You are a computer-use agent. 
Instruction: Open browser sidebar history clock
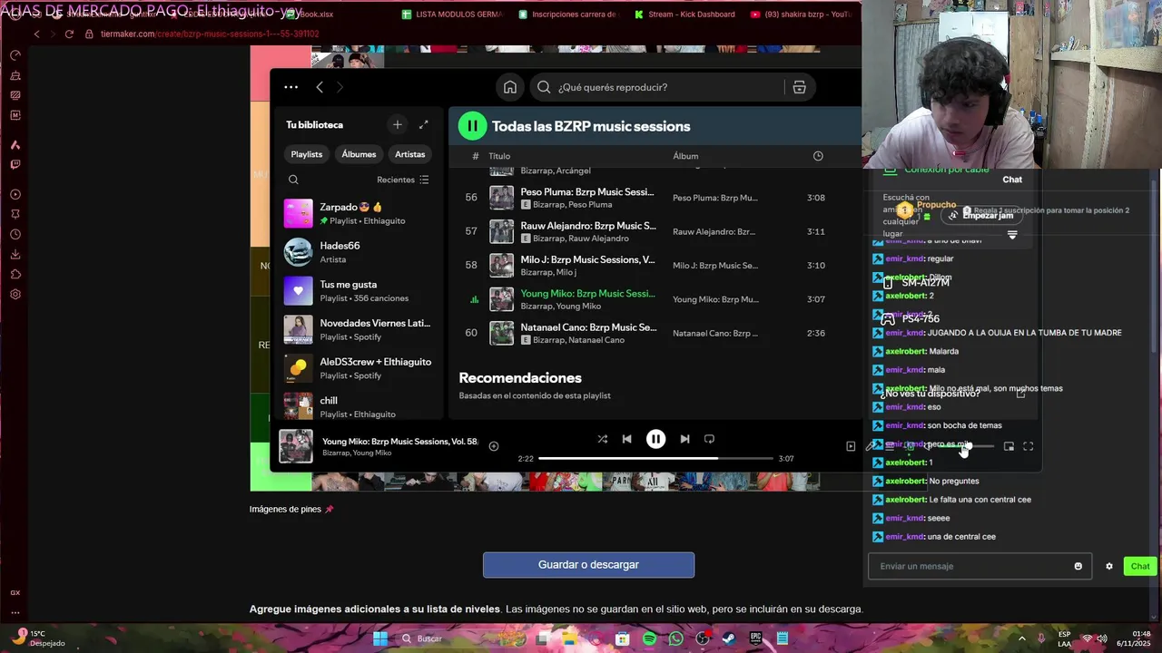click(x=15, y=234)
